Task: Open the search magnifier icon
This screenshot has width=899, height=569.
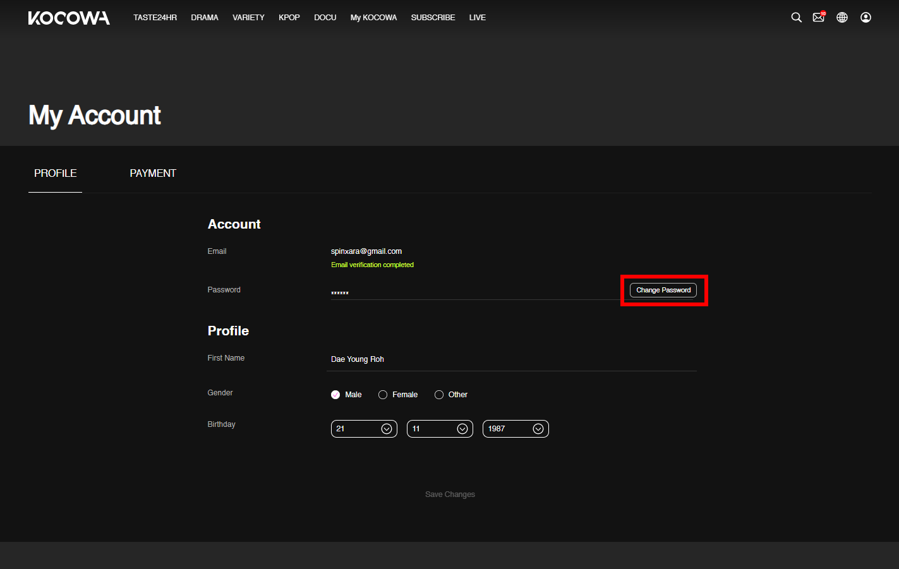Action: (796, 18)
